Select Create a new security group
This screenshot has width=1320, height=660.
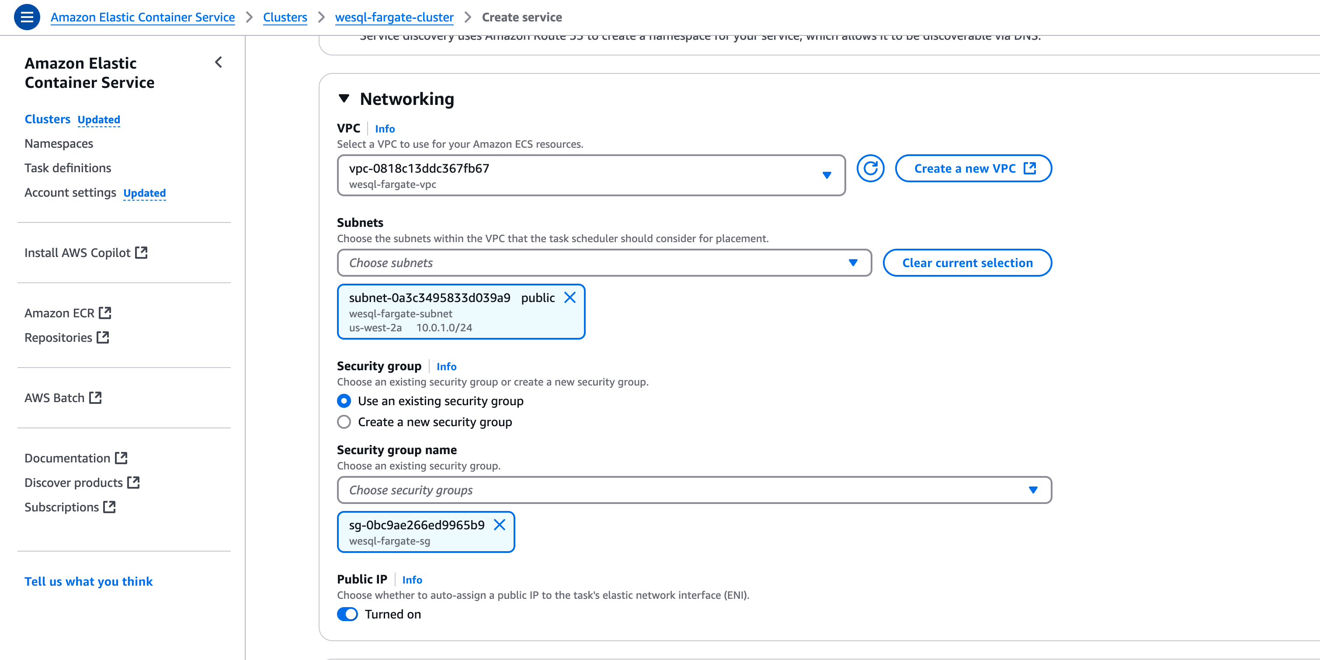click(x=344, y=422)
